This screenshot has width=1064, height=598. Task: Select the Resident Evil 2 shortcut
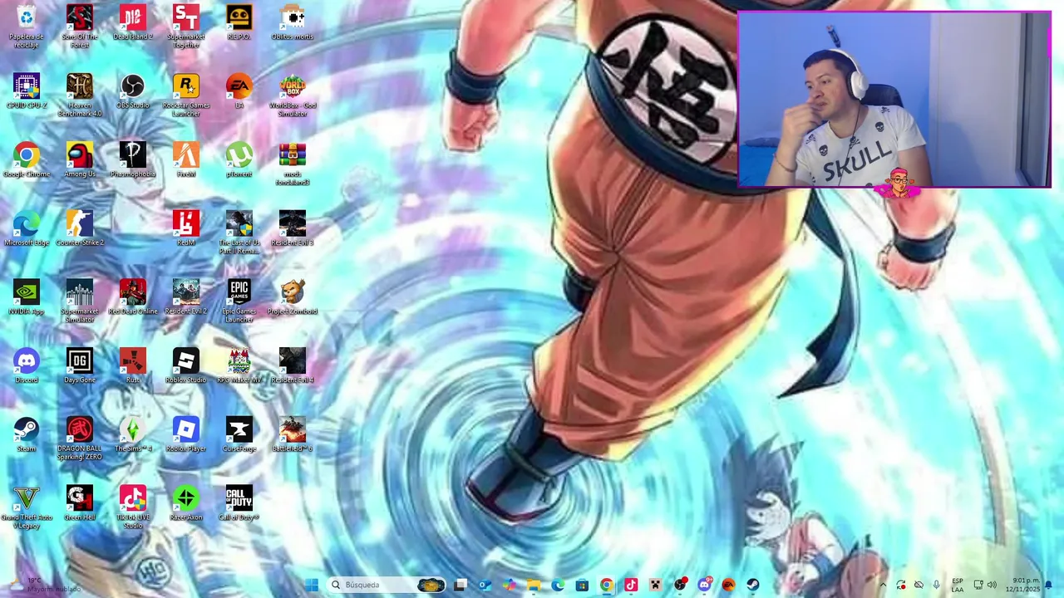[186, 297]
